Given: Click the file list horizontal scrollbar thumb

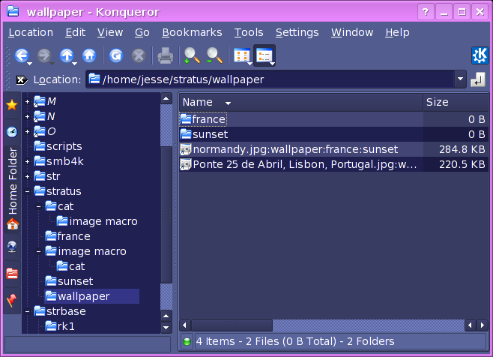Looking at the screenshot, I should click(x=232, y=325).
